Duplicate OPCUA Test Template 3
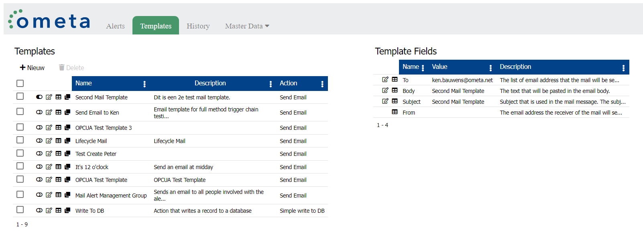Viewport: 643px width, 242px height. [x=67, y=127]
